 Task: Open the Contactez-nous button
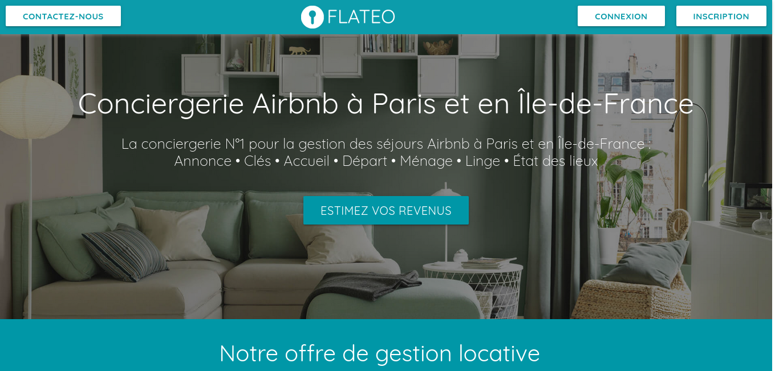[63, 16]
